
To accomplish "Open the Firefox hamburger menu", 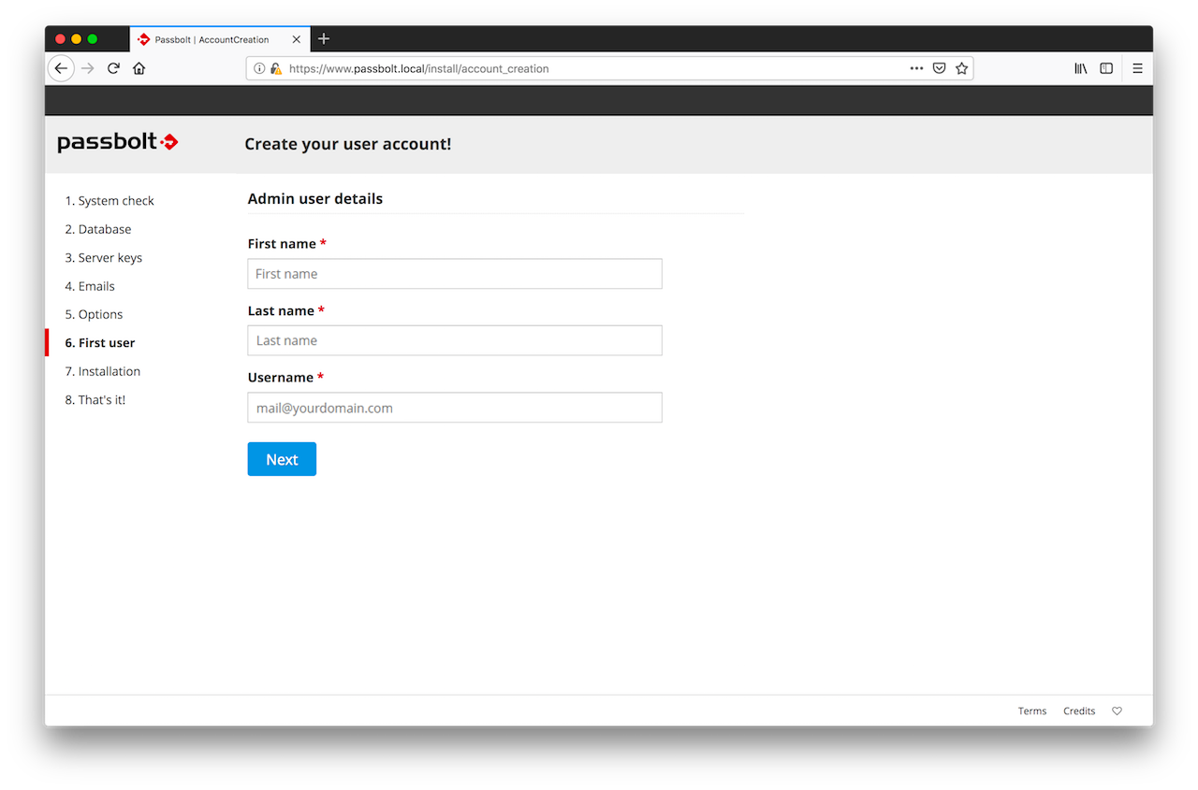I will pyautogui.click(x=1137, y=68).
